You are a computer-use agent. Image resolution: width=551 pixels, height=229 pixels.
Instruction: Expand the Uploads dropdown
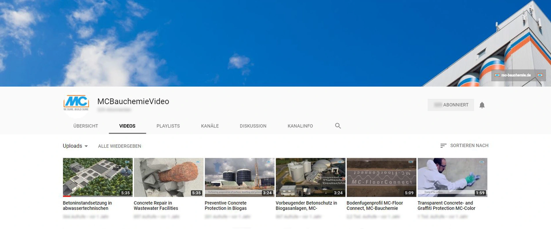coord(75,146)
